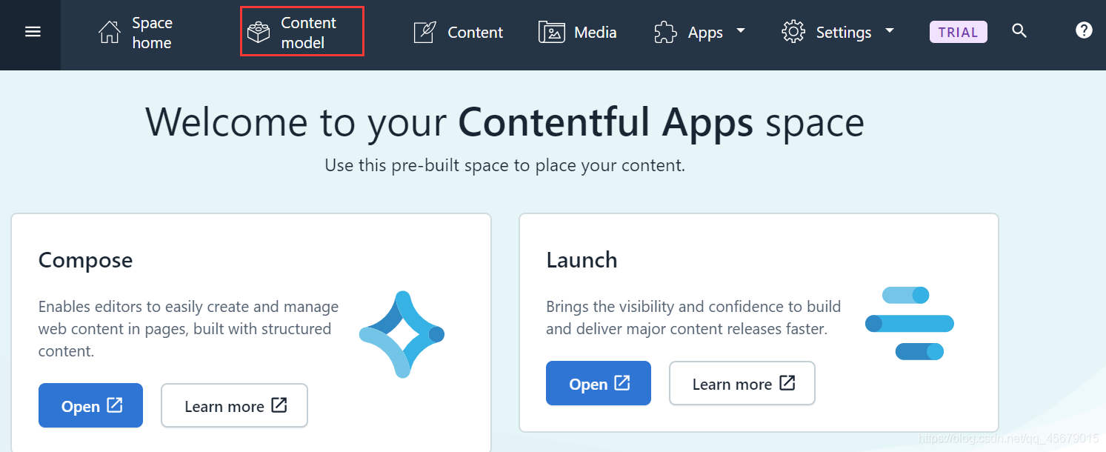Click the Content model brick icon
Image resolution: width=1106 pixels, height=452 pixels.
pyautogui.click(x=259, y=33)
